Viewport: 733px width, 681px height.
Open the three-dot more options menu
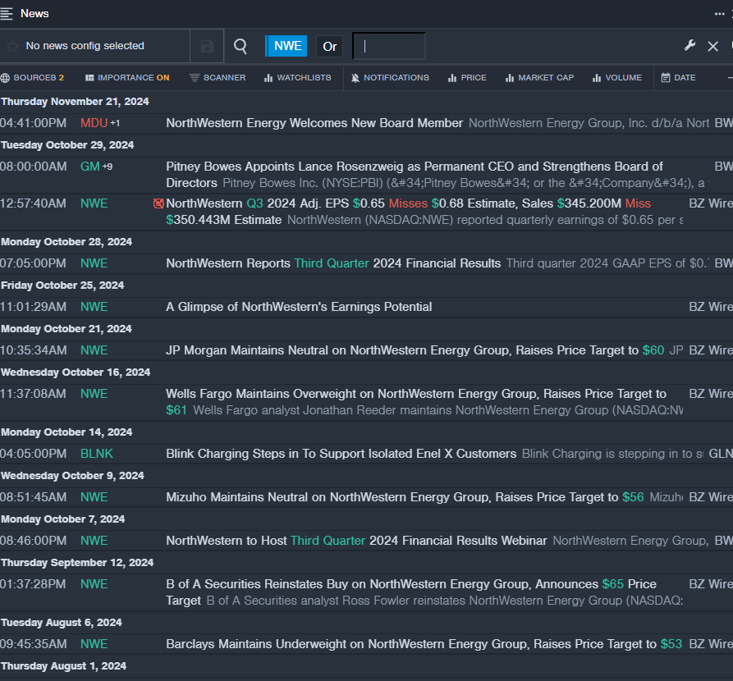pos(719,14)
